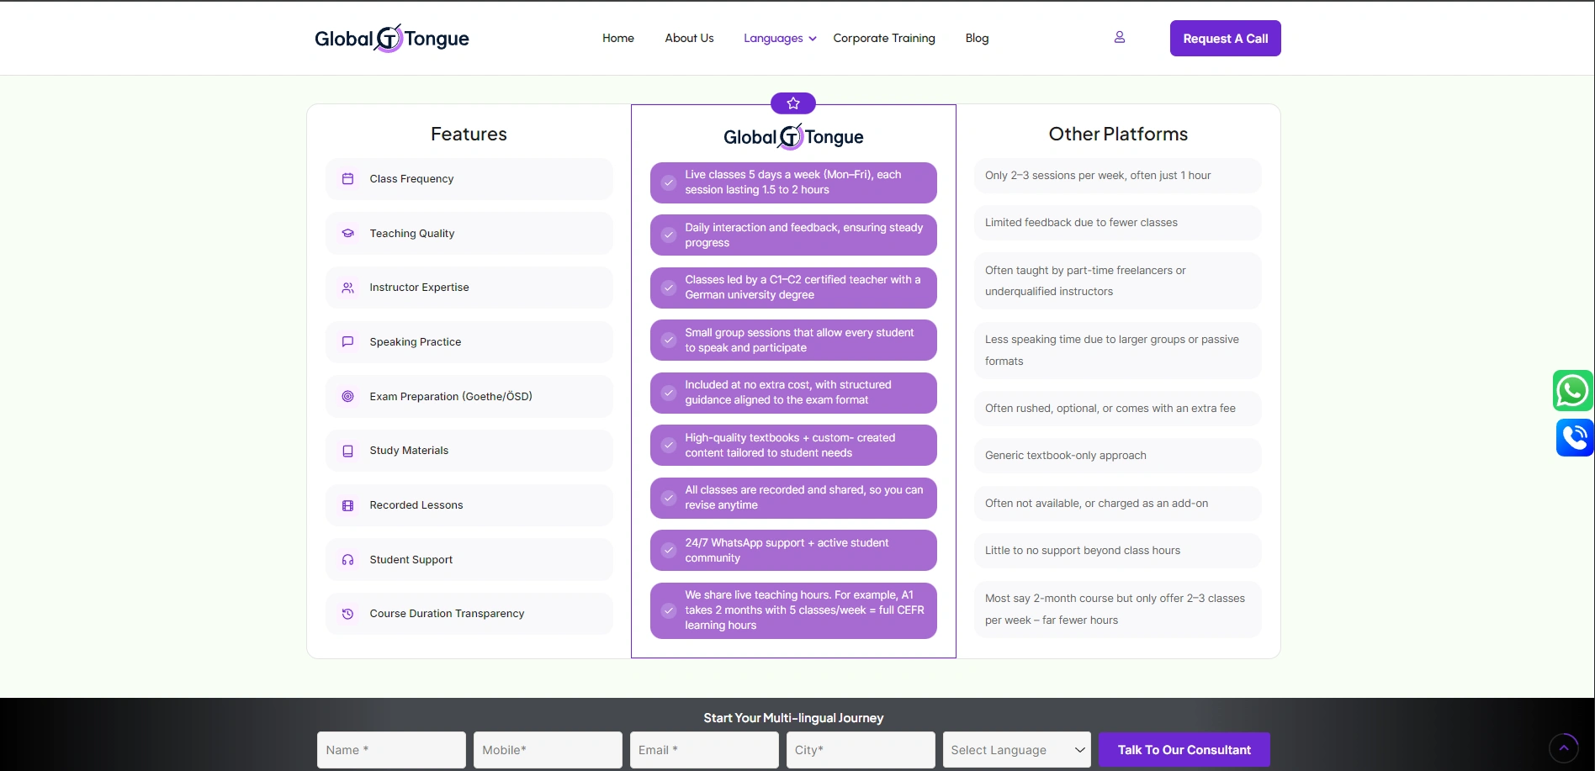Click the headphones icon beside Student Support
The image size is (1595, 771).
(347, 560)
